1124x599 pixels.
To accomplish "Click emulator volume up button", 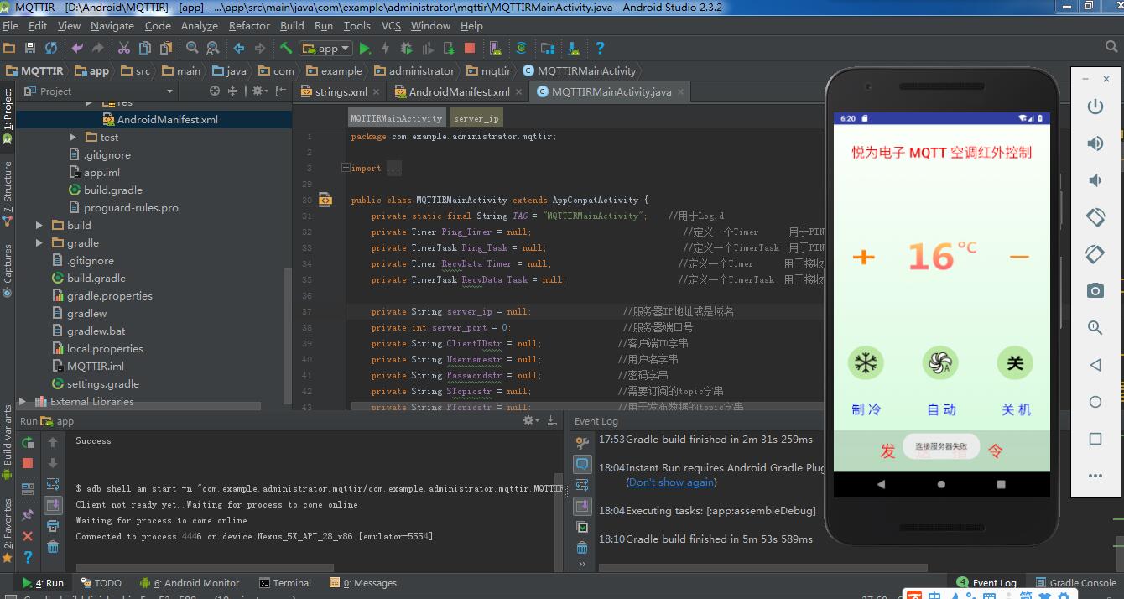I will pos(1095,143).
